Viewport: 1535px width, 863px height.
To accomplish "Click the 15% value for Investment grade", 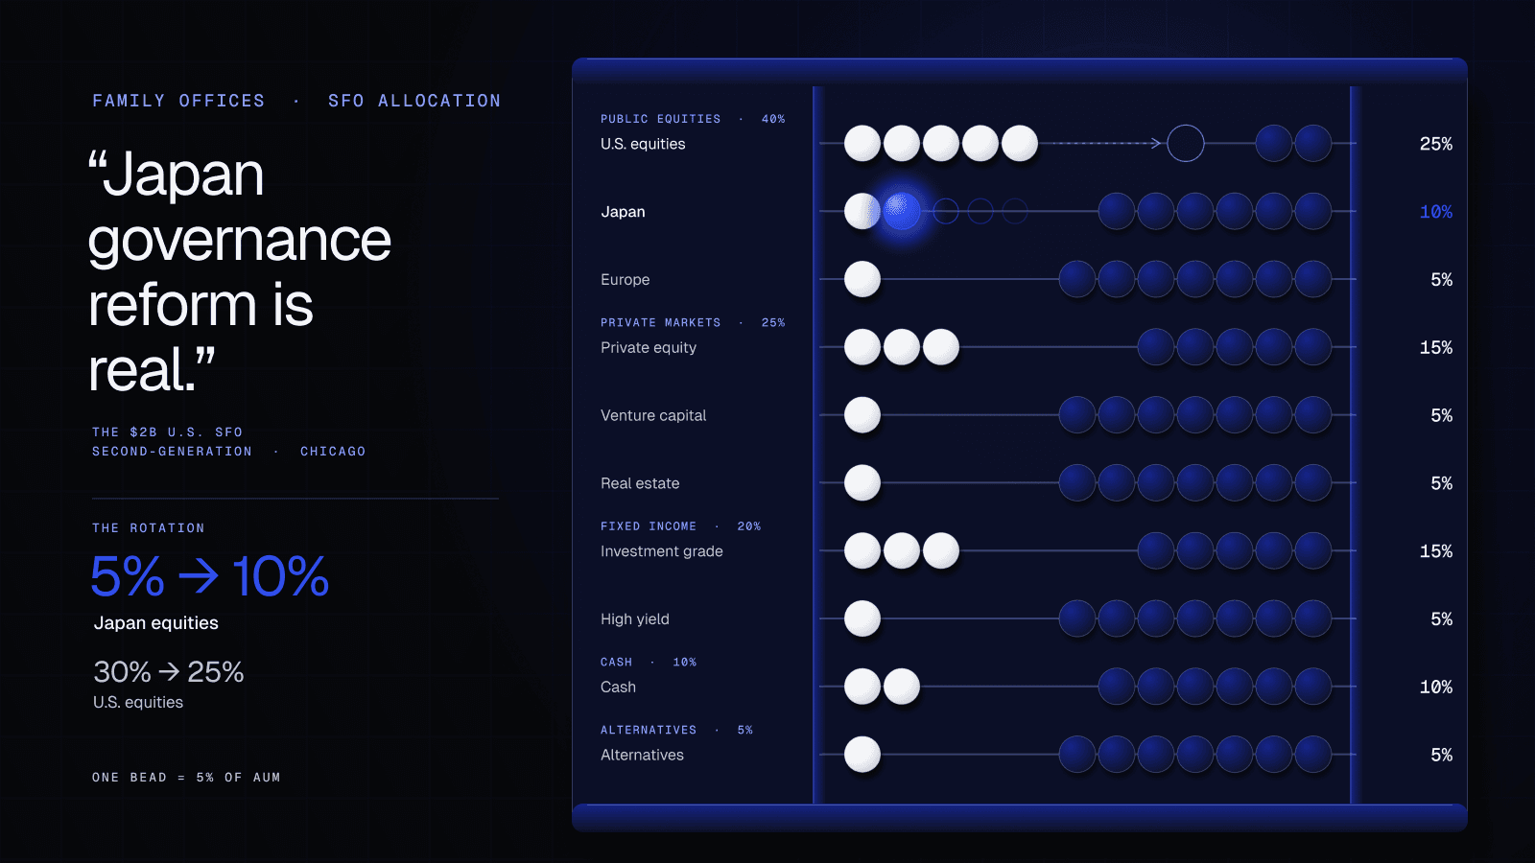I will [1436, 551].
